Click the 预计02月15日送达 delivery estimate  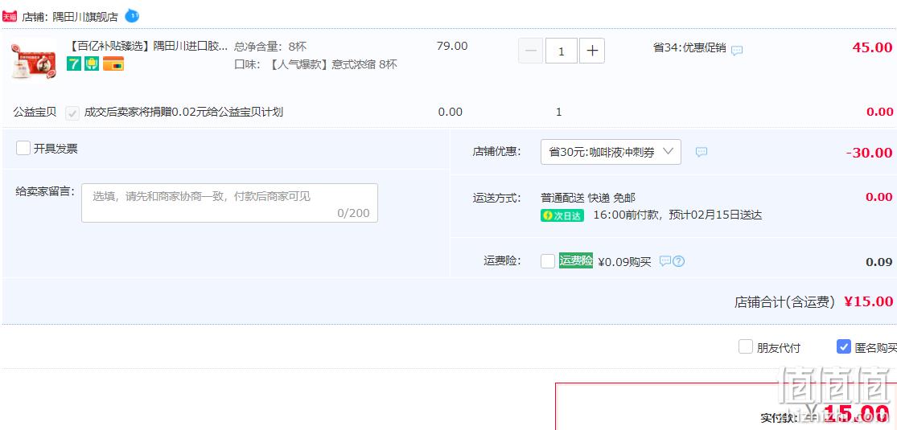[716, 215]
